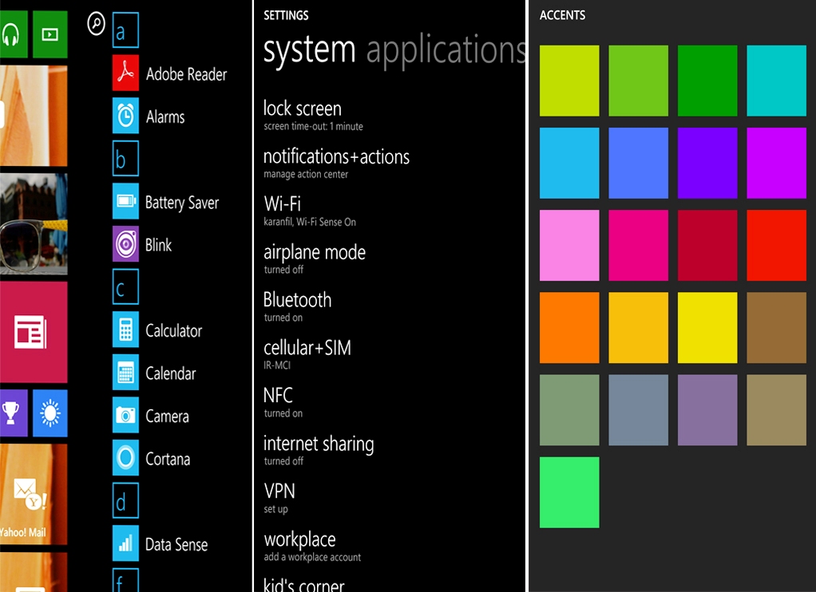Select the system settings tab
This screenshot has height=592, width=816.
(x=309, y=50)
